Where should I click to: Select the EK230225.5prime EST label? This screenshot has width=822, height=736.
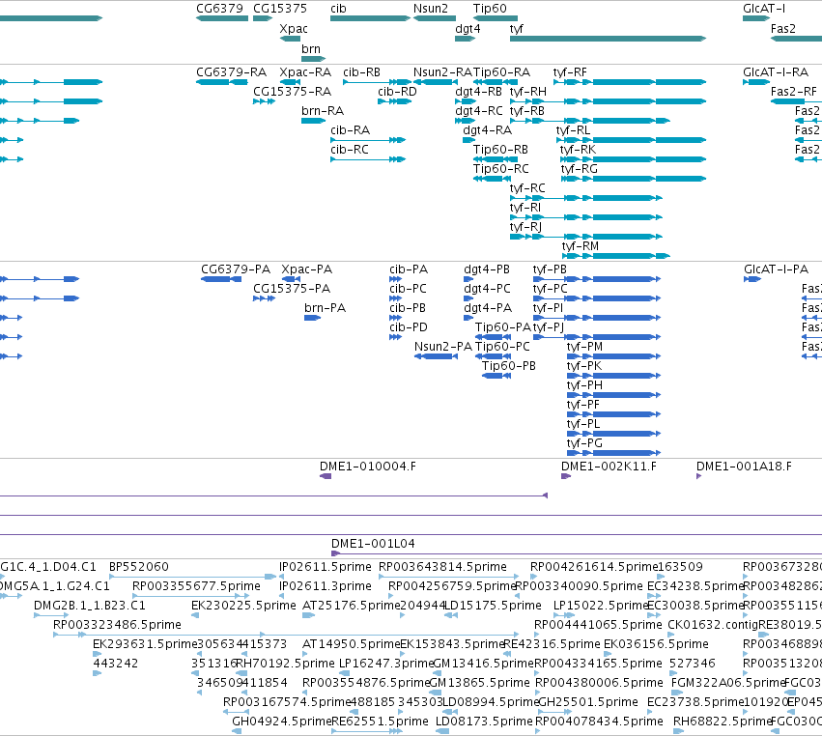click(x=243, y=606)
